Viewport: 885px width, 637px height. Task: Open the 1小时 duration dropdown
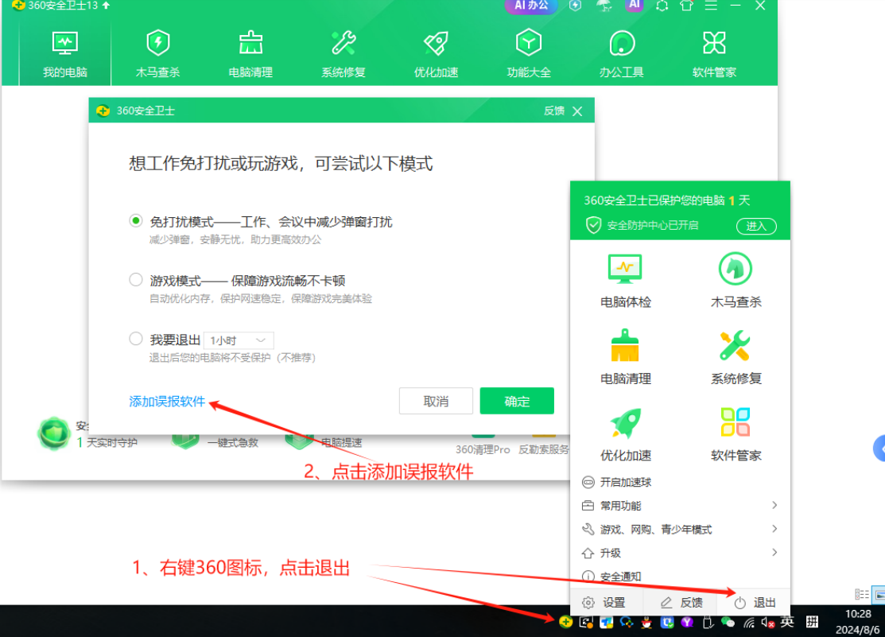pos(239,340)
